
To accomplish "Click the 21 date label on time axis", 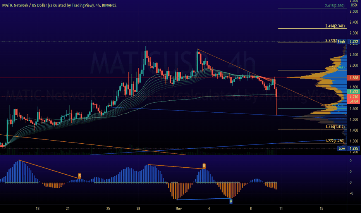I will (68, 209).
